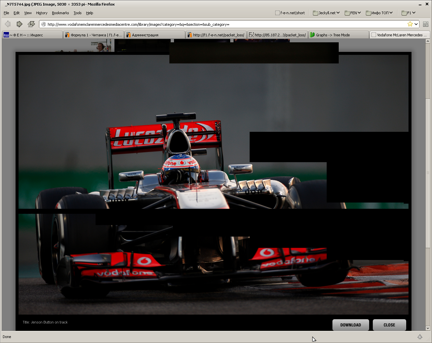The image size is (432, 343).
Task: Expand the Jeckyll.net bookmarks folder
Action: (326, 13)
